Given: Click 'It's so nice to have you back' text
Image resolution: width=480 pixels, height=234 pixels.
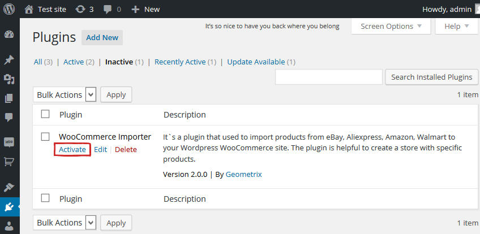Looking at the screenshot, I should click(272, 26).
